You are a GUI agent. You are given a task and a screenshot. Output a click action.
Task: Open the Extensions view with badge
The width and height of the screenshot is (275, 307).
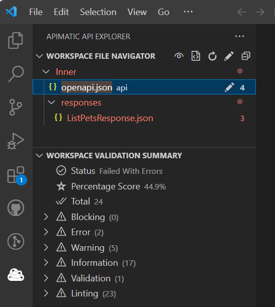(17, 175)
